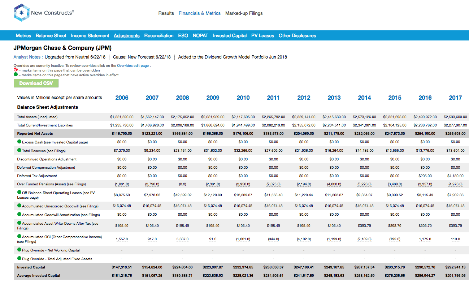Viewport: 469px width, 284px height.
Task: Click the 2011 column header
Action: pyautogui.click(x=274, y=98)
